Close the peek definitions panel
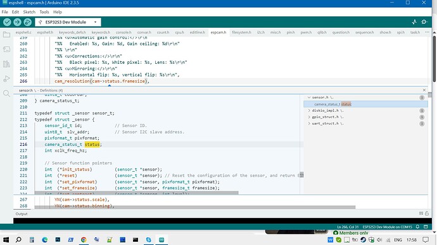437x245 pixels. click(424, 90)
